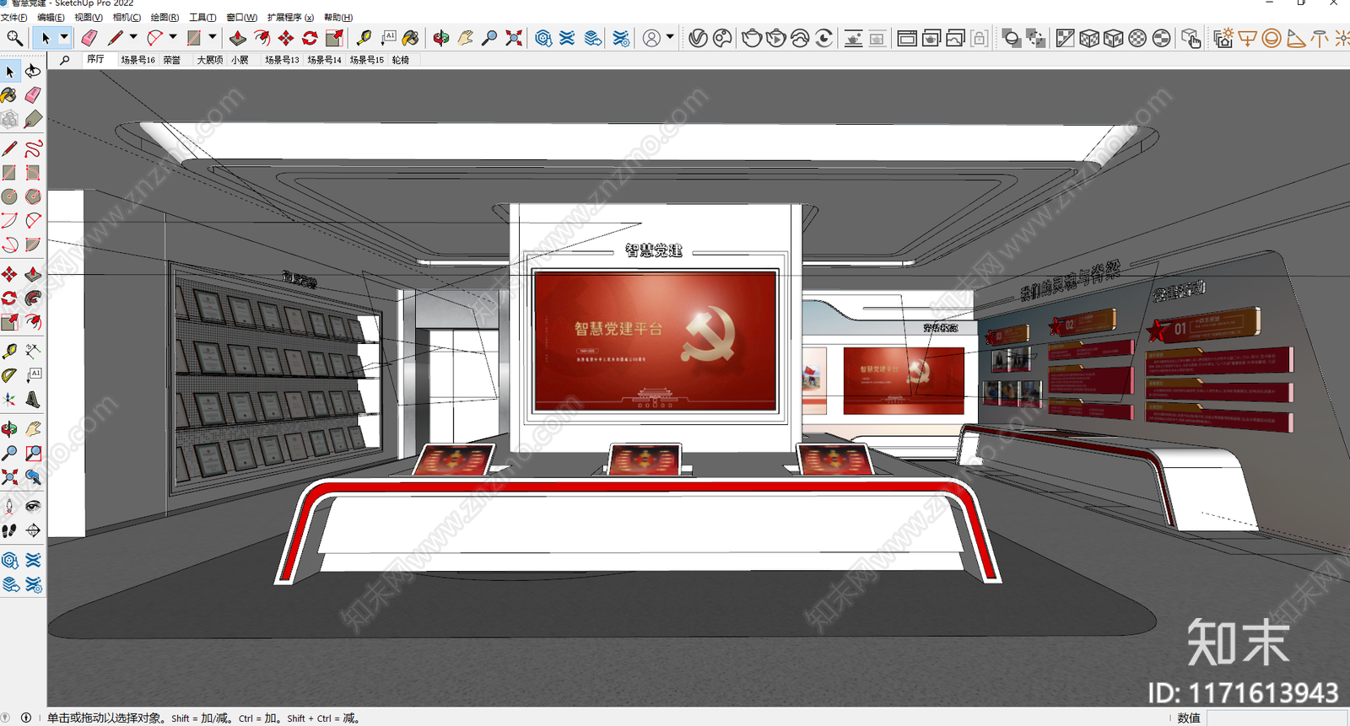The height and width of the screenshot is (726, 1350).
Task: Search scenes with the magnifier icon
Action: click(65, 60)
